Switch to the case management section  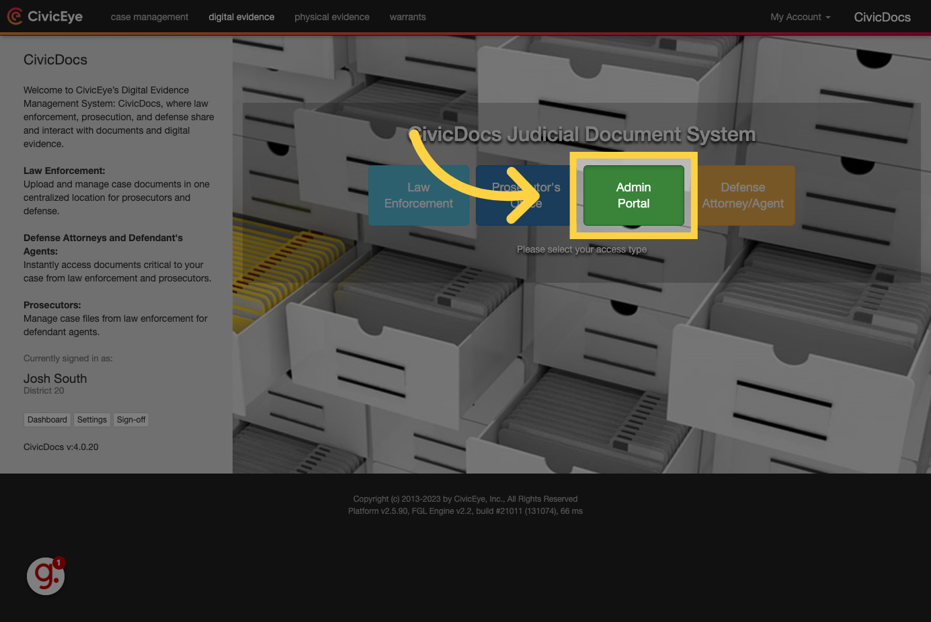tap(149, 17)
